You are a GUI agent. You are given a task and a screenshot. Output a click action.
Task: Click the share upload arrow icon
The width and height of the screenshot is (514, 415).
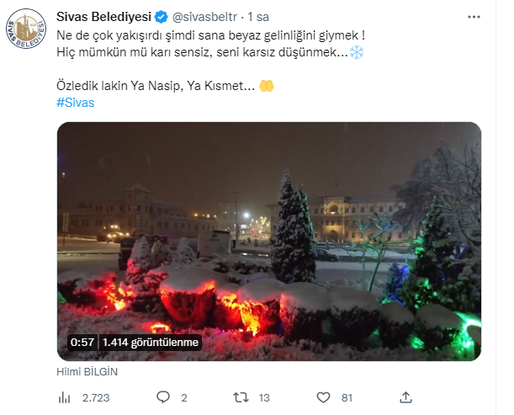405,397
